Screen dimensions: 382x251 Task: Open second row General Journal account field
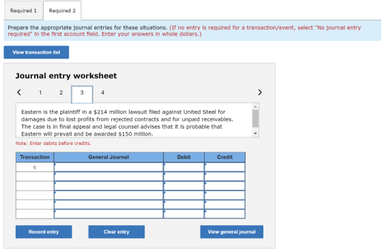click(108, 176)
